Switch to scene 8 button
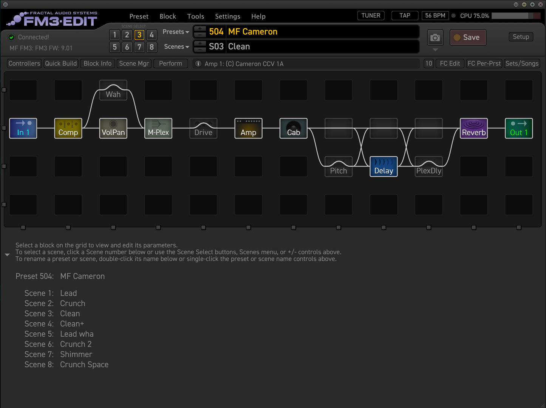 pyautogui.click(x=152, y=47)
